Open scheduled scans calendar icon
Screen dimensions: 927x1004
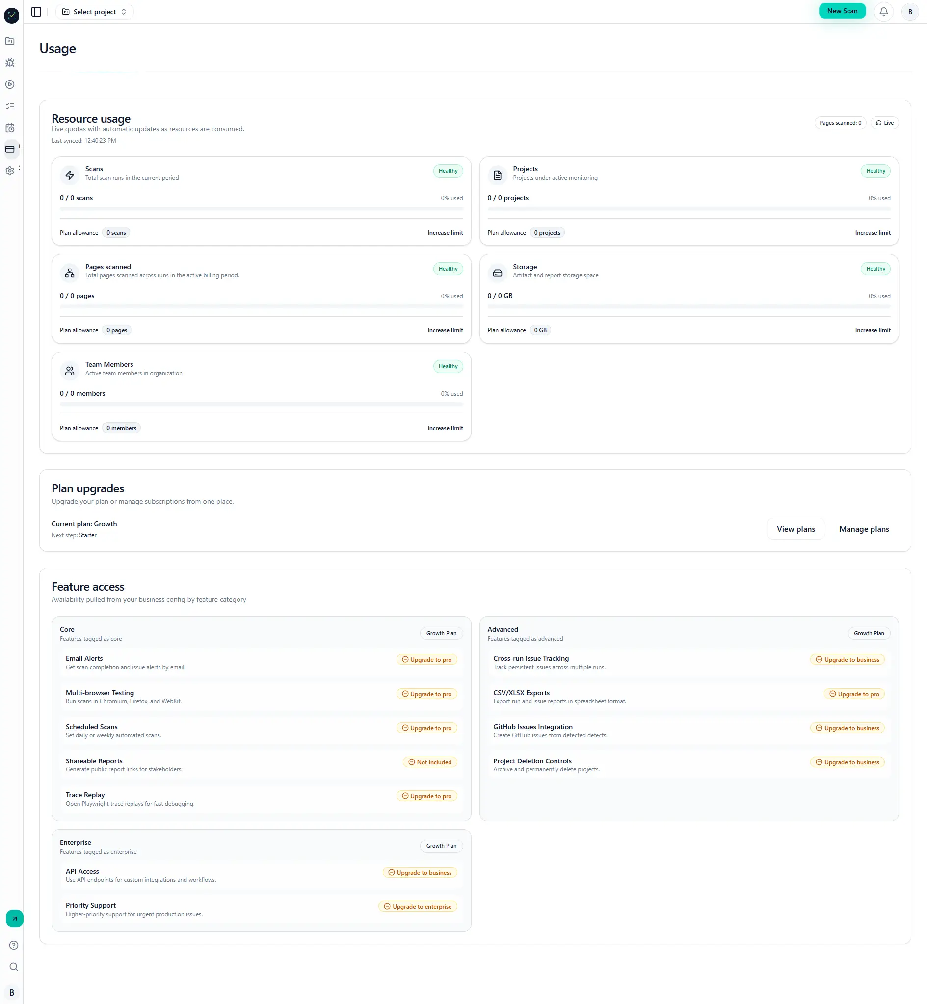click(x=10, y=128)
